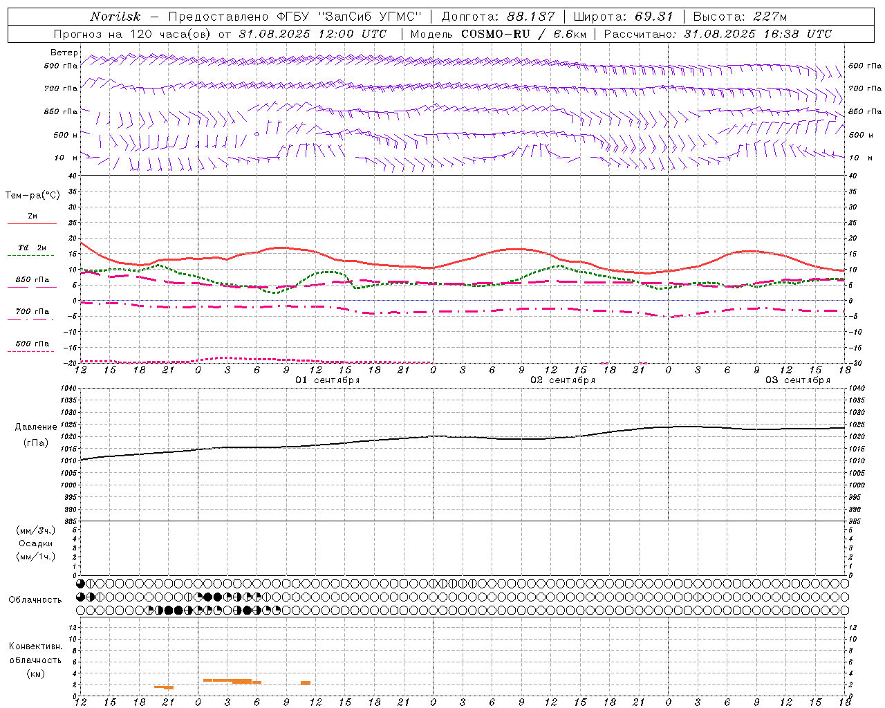Screen dimensions: 885x708
Task: Click the solid red 2м legend line
Action: [32, 223]
